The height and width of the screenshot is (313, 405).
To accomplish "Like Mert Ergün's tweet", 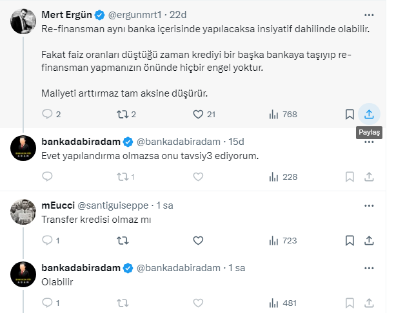I will pos(199,114).
